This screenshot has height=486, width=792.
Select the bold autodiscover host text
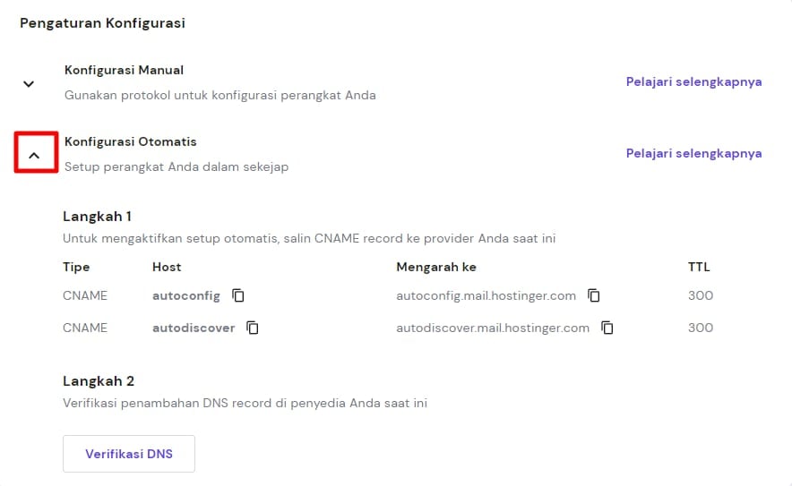194,328
